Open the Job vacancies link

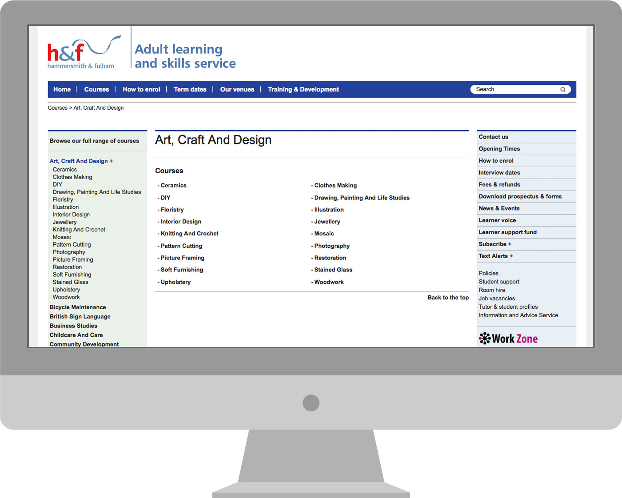(x=497, y=299)
